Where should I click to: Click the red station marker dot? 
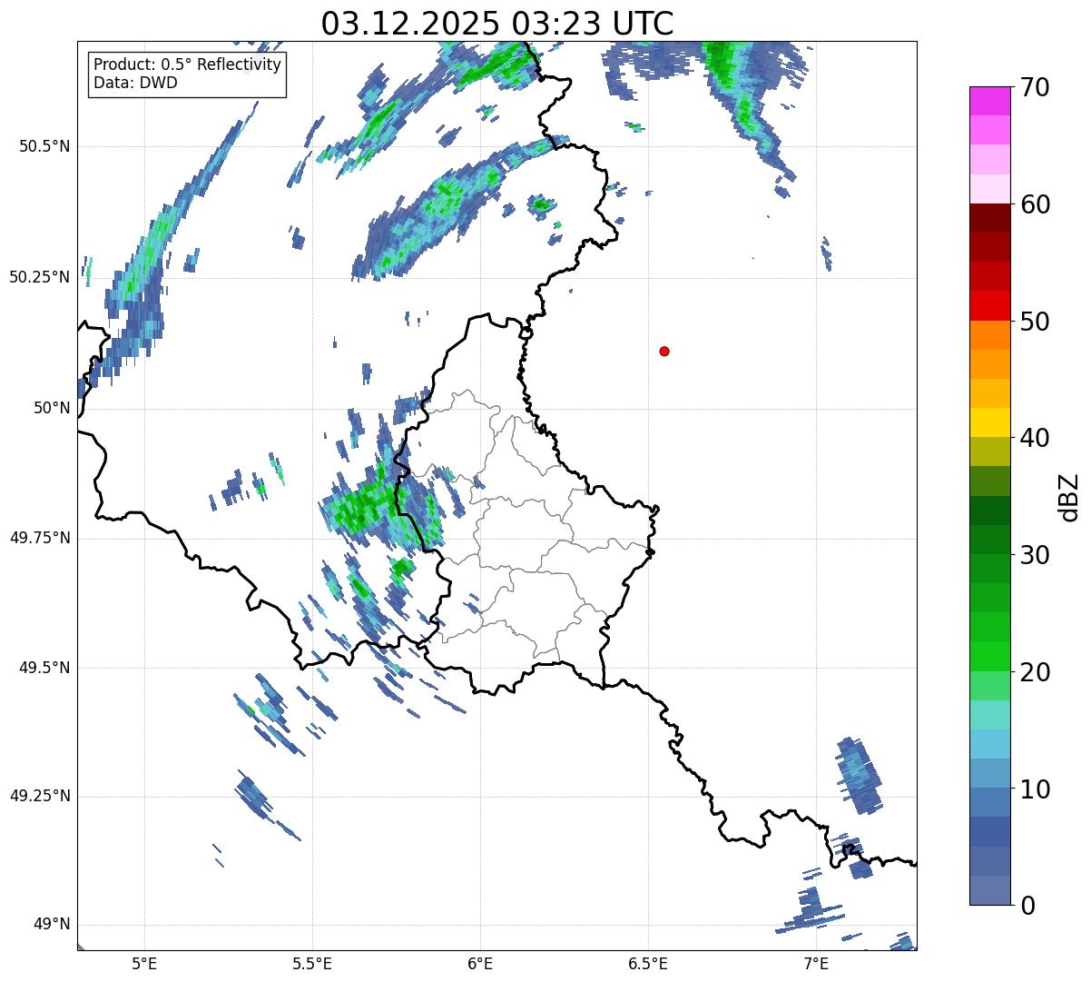tap(664, 351)
